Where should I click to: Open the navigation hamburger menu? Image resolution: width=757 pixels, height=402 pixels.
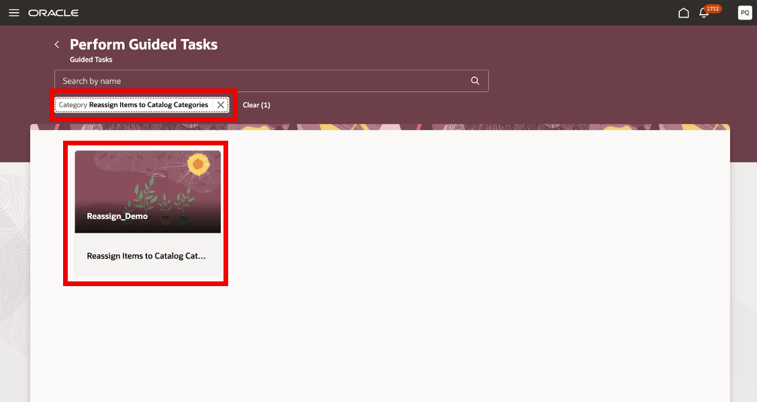(13, 12)
